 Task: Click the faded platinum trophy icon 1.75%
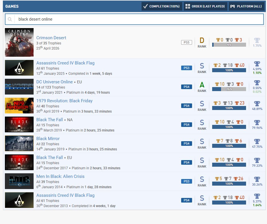pos(257,40)
